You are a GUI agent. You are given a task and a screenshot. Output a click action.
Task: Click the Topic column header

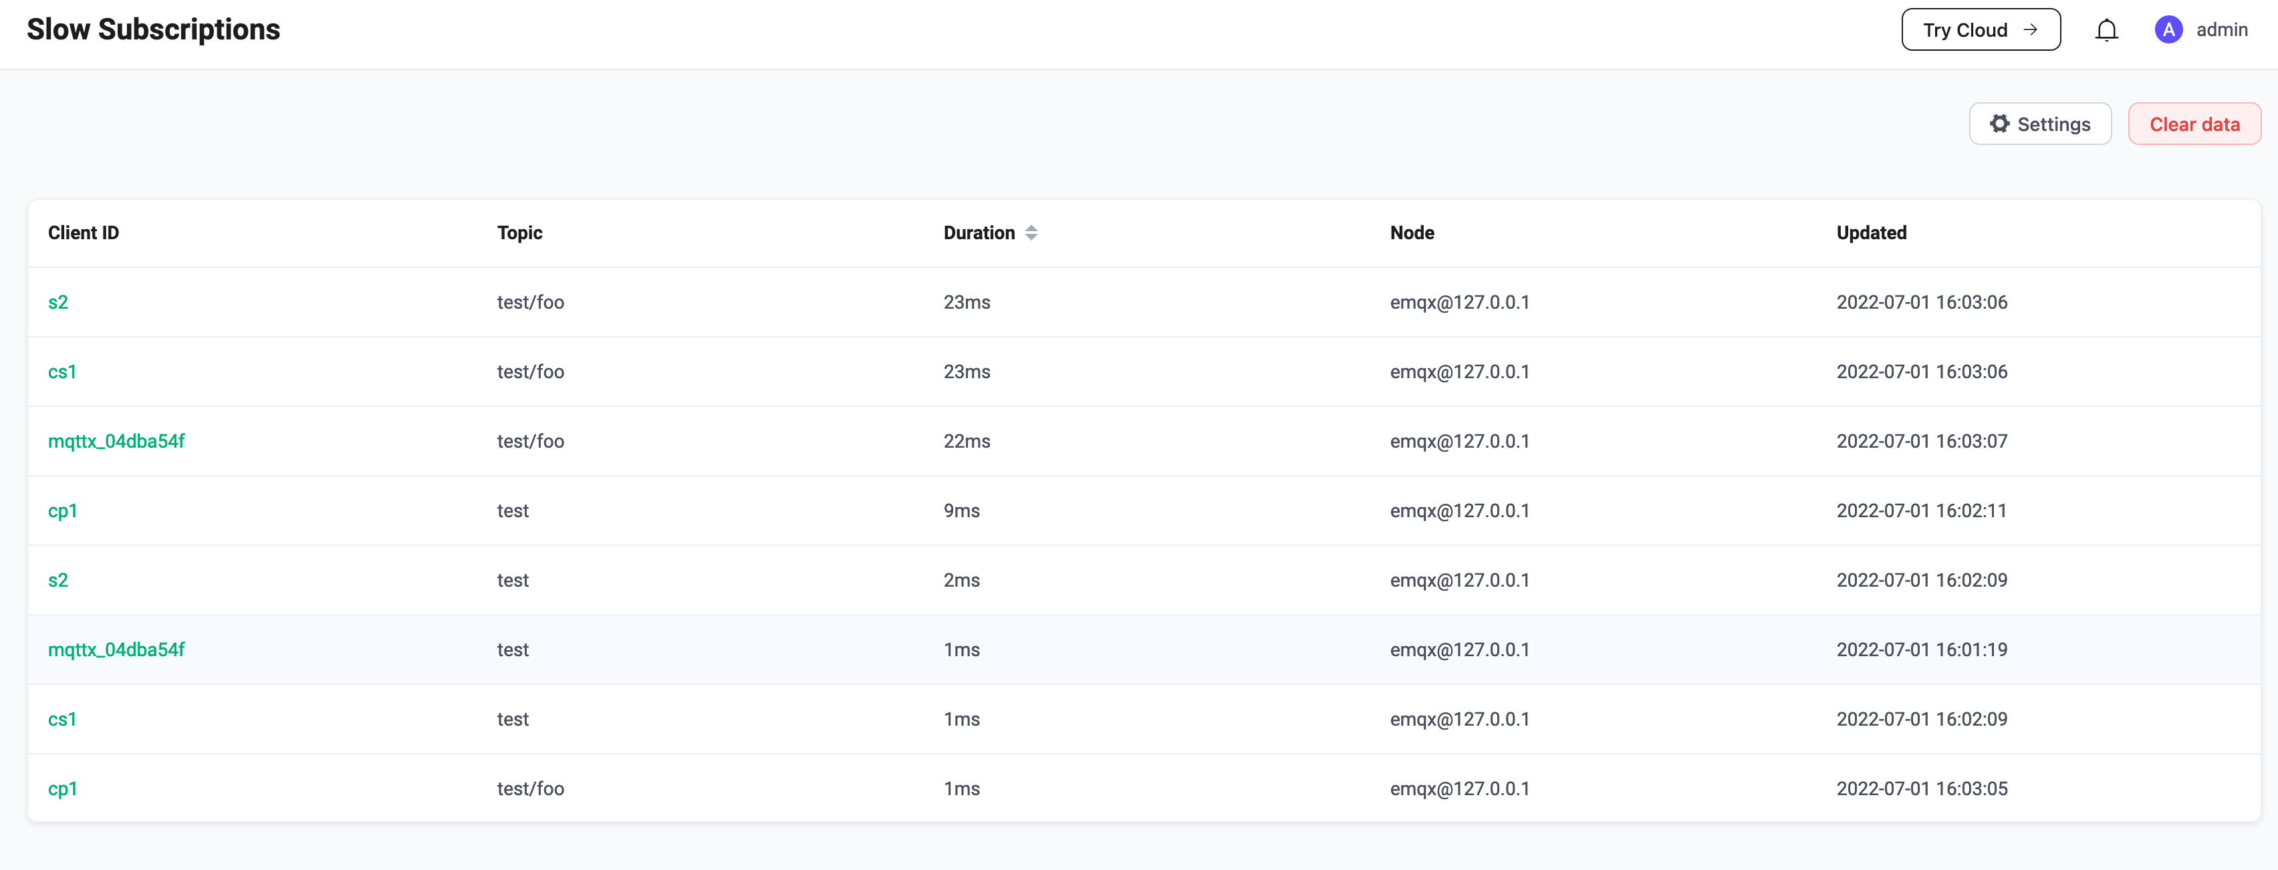coord(519,233)
